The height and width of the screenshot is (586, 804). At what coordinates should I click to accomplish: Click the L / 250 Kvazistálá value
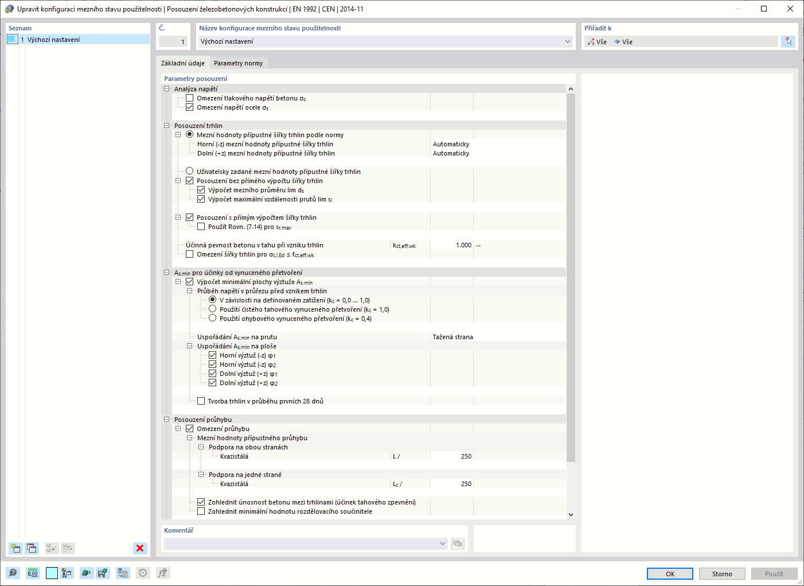click(x=451, y=456)
